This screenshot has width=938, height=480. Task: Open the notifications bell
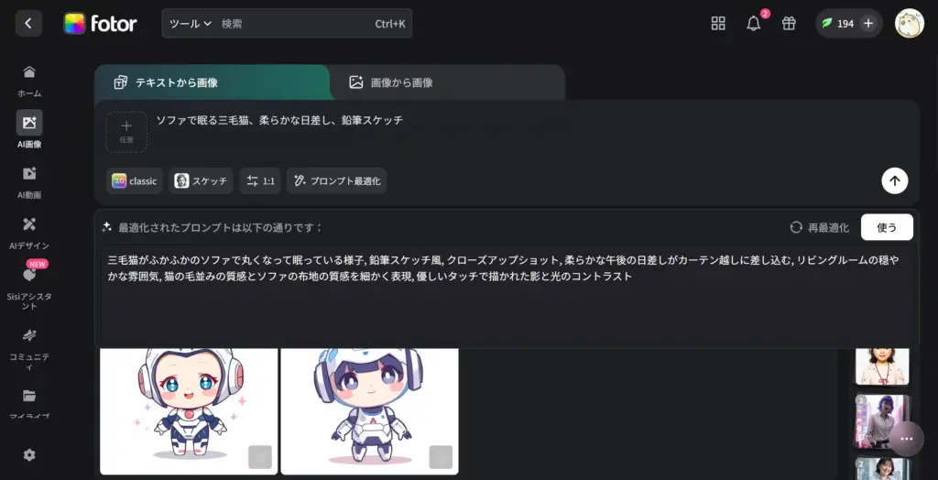[x=754, y=23]
